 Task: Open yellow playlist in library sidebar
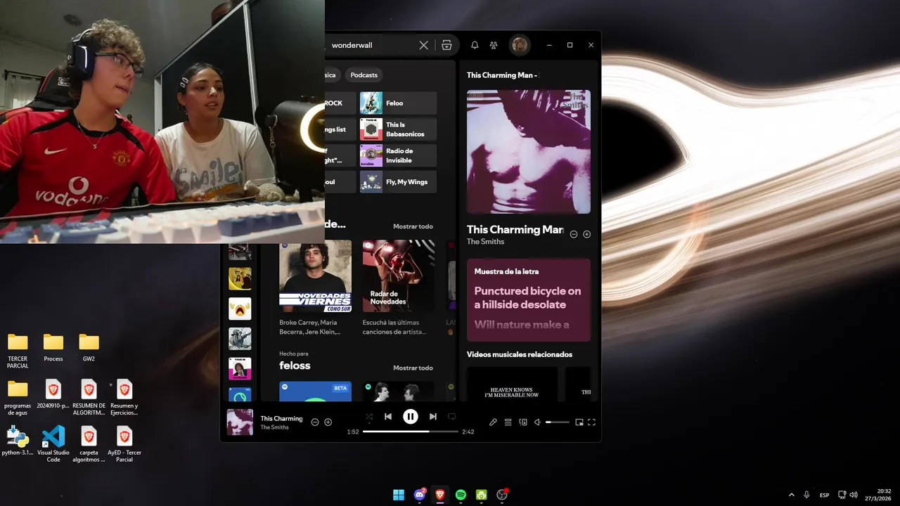(x=240, y=279)
